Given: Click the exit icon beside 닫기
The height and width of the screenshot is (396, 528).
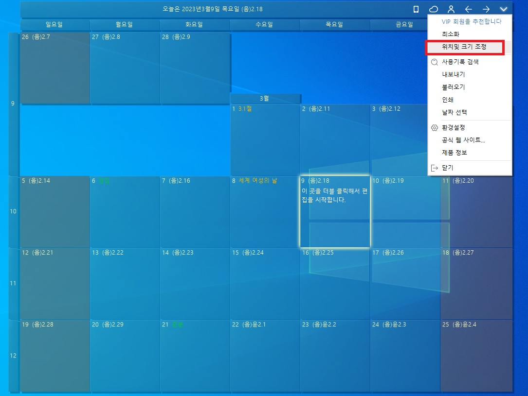Looking at the screenshot, I should (x=435, y=168).
